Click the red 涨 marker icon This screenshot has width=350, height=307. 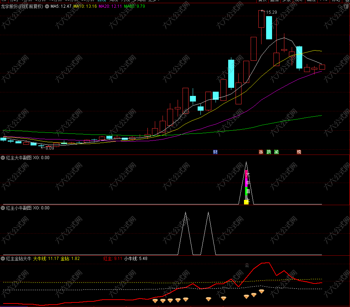[261, 152]
